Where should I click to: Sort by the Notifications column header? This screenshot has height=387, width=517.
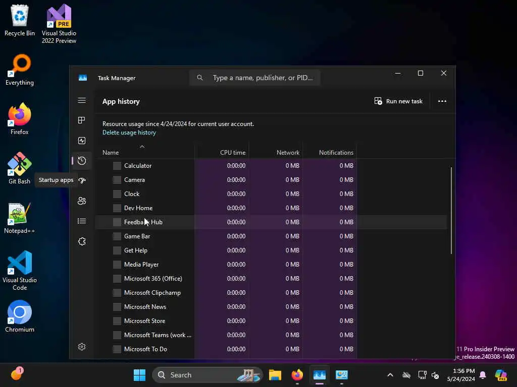[x=329, y=153]
